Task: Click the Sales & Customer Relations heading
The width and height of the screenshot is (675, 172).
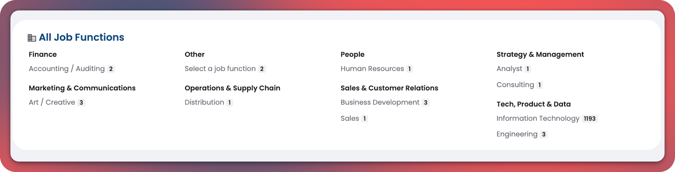Action: pyautogui.click(x=389, y=88)
